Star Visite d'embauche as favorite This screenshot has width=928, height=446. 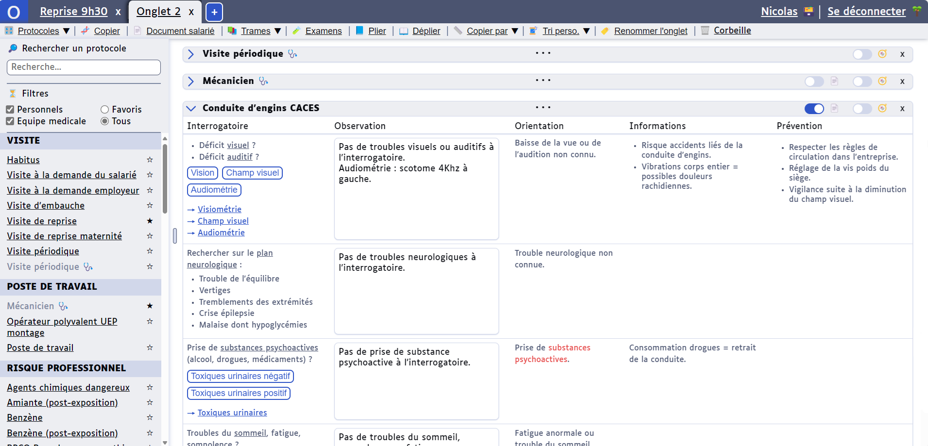point(150,205)
